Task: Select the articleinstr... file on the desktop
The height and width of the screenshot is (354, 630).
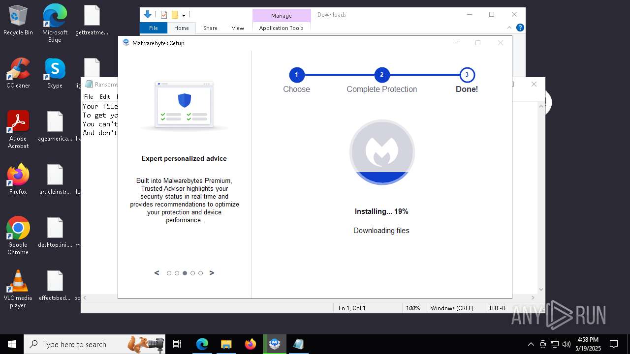Action: tap(55, 179)
